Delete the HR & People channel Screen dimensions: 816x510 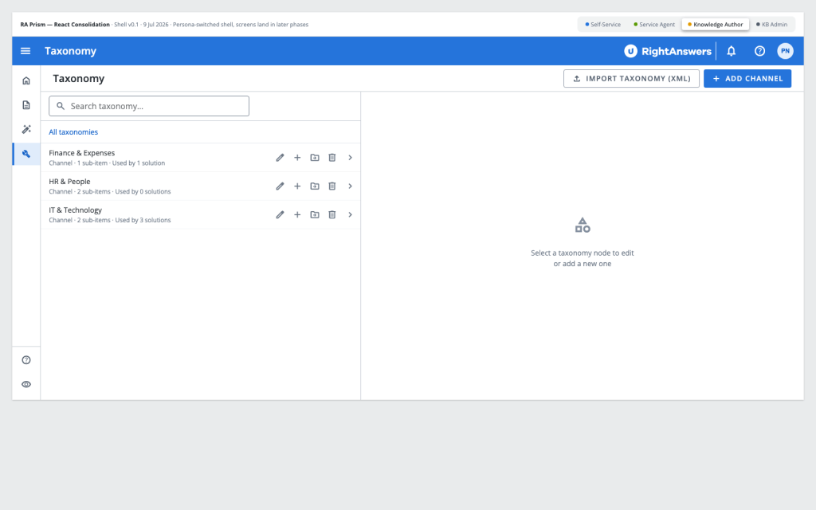(332, 186)
